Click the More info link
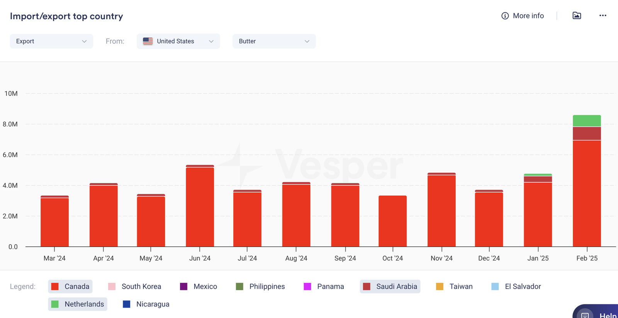 (528, 16)
